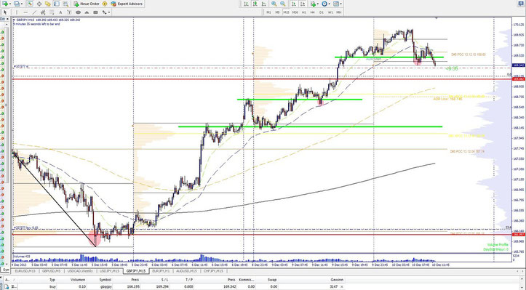Toggle the chart shift icon
The image size is (526, 290).
pos(303,4)
